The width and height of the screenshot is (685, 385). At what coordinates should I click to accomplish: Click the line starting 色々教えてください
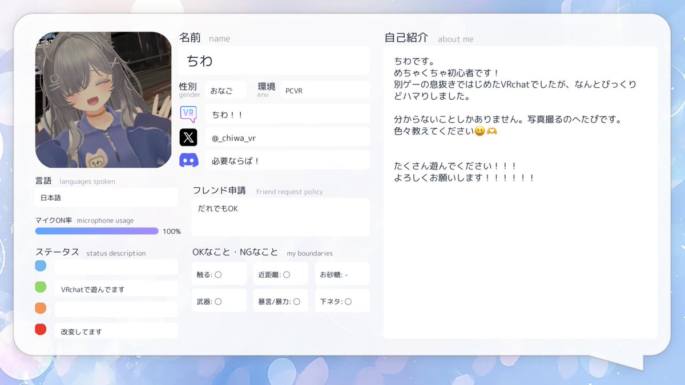447,131
